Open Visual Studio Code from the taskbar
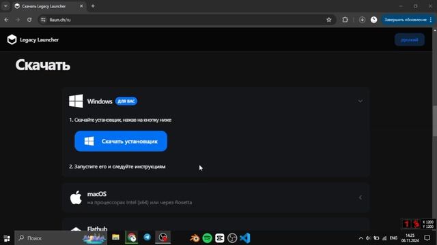This screenshot has height=245, width=437. pos(244,238)
